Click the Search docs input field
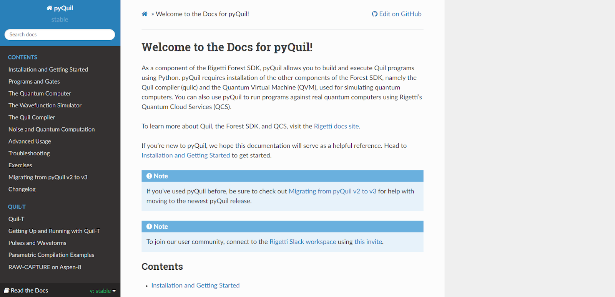615x297 pixels. 60,35
